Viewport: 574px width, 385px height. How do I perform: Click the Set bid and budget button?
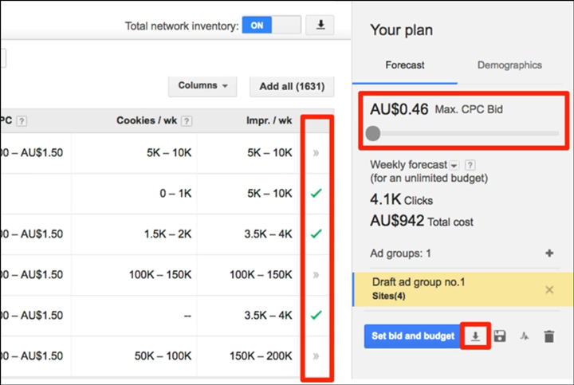click(411, 336)
